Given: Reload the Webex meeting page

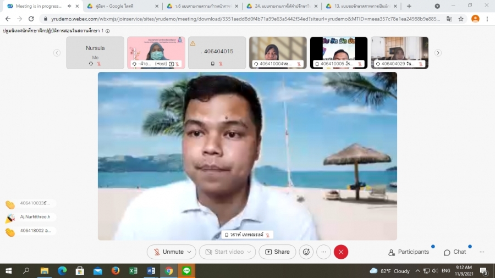Looking at the screenshot, I should [x=32, y=18].
